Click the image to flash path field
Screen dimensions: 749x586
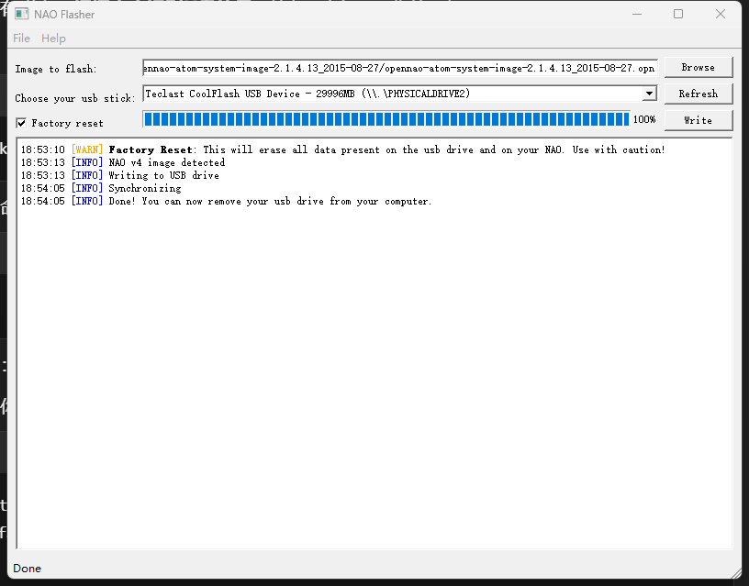click(x=399, y=68)
